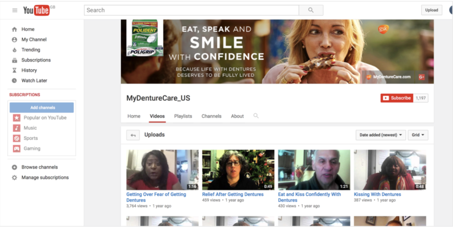
Task: Click the Popular on YouTube star icon
Action: click(x=17, y=118)
